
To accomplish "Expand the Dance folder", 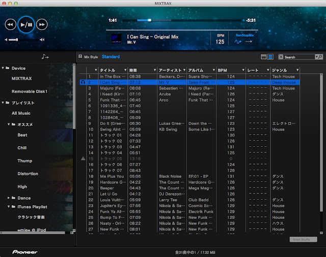I will pos(9,198).
